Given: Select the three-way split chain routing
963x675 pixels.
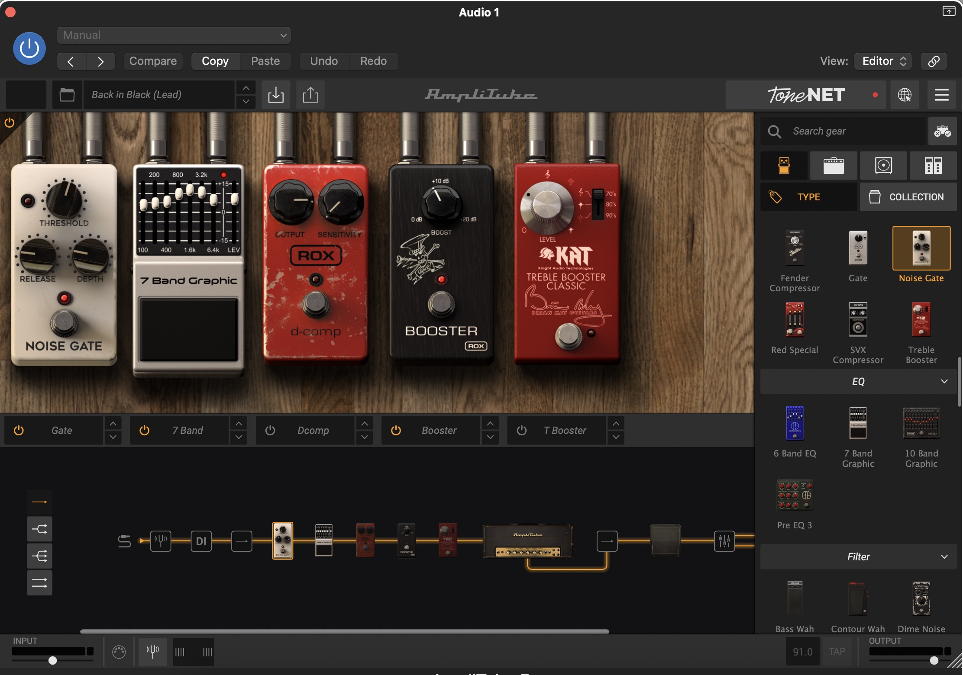Looking at the screenshot, I should (39, 556).
